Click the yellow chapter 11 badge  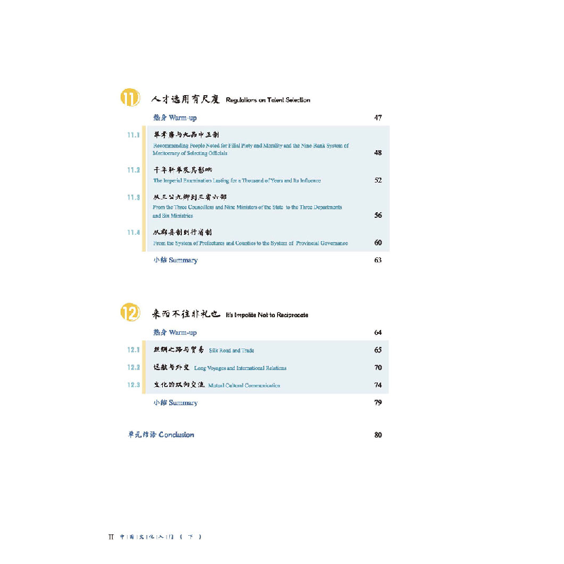(130, 97)
